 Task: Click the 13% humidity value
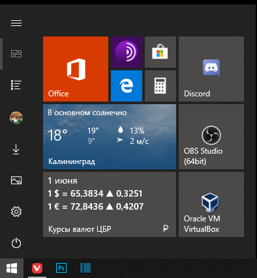pos(137,131)
